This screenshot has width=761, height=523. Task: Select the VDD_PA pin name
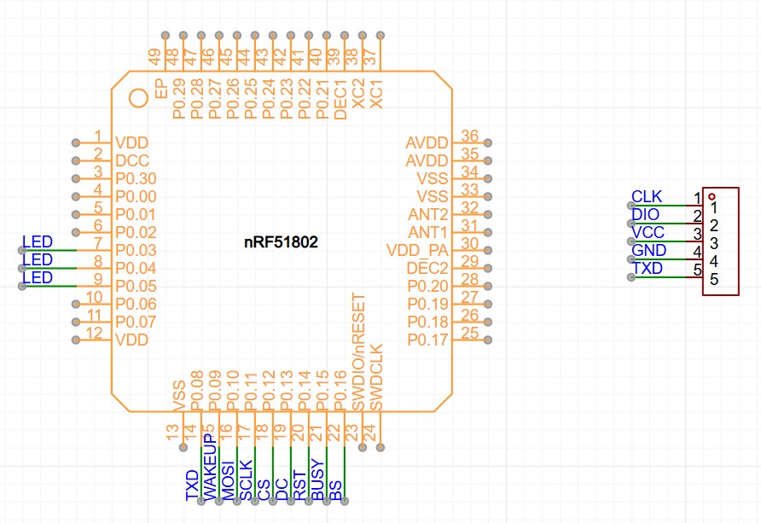[417, 250]
